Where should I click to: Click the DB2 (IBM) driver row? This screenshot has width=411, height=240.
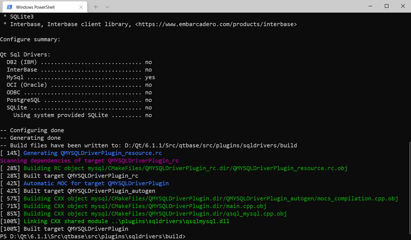[79, 62]
